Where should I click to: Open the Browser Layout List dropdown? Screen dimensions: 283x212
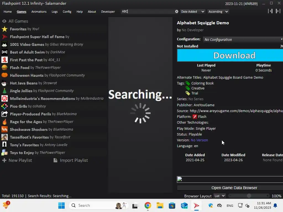pos(219,196)
